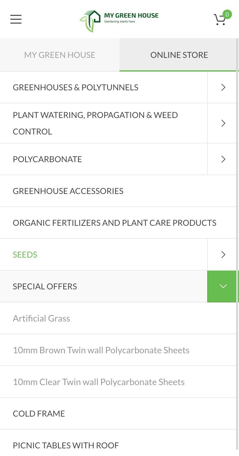The width and height of the screenshot is (239, 456).
Task: Open Greenhouse Accessories category
Action: [x=68, y=191]
